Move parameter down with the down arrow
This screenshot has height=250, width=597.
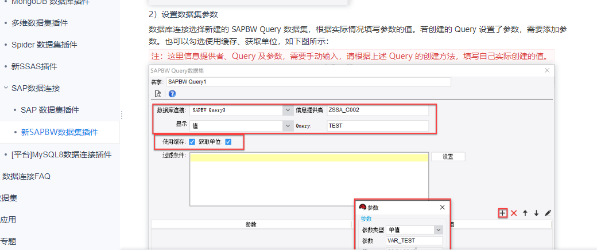pos(536,213)
